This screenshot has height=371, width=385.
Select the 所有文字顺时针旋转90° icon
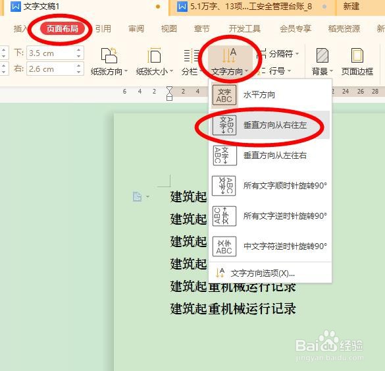tap(224, 186)
